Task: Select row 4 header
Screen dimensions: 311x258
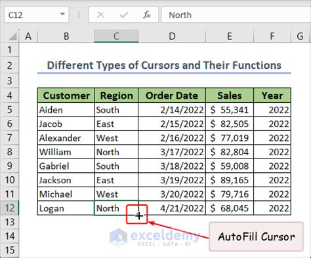Action: click(9, 96)
